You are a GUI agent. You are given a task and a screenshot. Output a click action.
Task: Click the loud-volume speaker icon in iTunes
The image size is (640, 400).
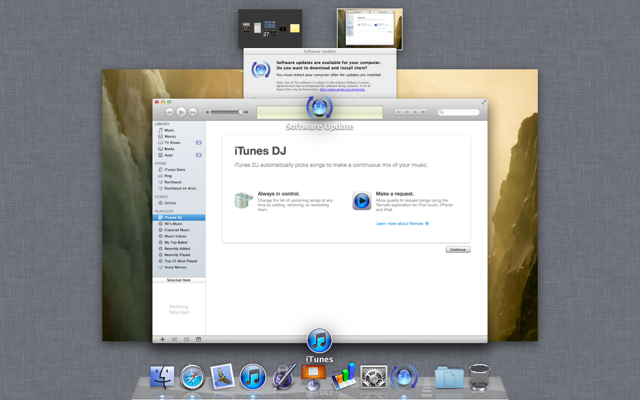tap(246, 112)
